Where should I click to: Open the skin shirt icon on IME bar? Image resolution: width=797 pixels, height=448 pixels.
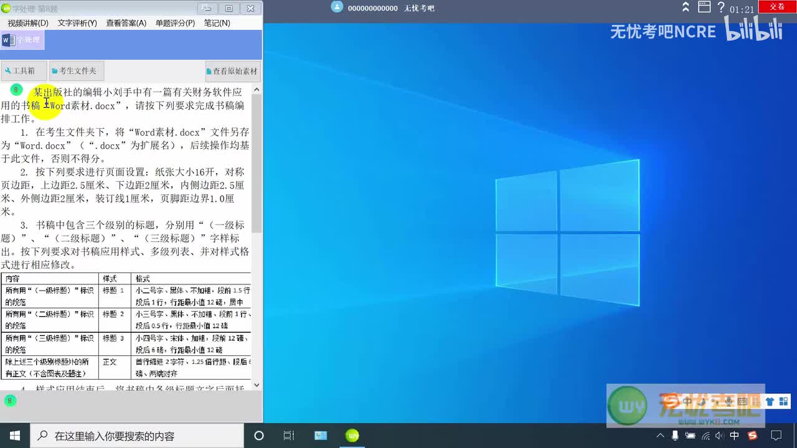(770, 402)
